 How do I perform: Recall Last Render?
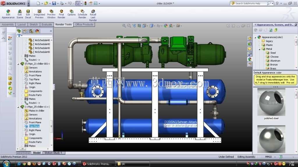pyautogui.click(x=93, y=16)
